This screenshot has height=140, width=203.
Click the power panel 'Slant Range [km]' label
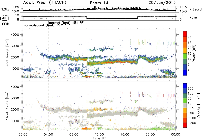[7, 53]
